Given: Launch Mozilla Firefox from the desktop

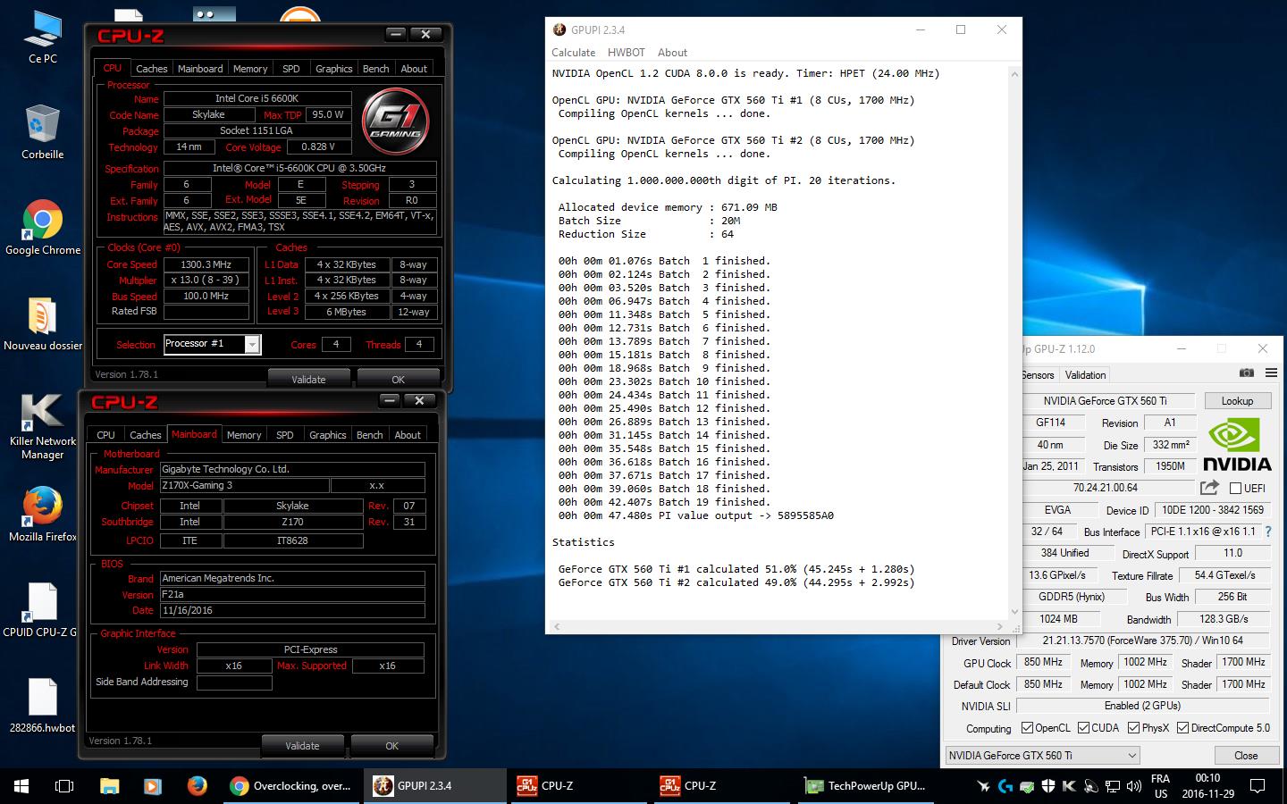Looking at the screenshot, I should [42, 515].
